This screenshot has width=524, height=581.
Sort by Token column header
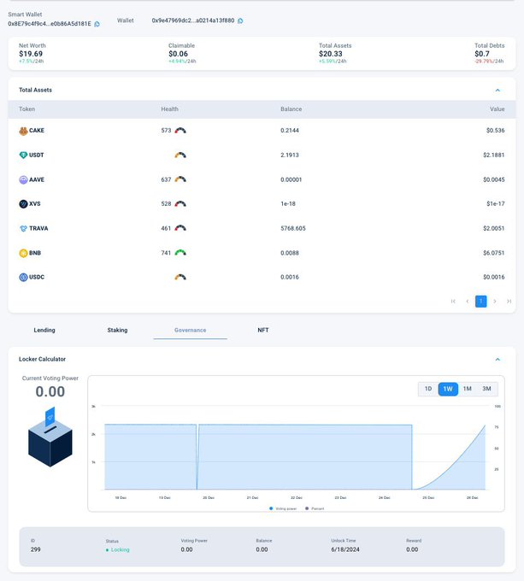click(27, 109)
